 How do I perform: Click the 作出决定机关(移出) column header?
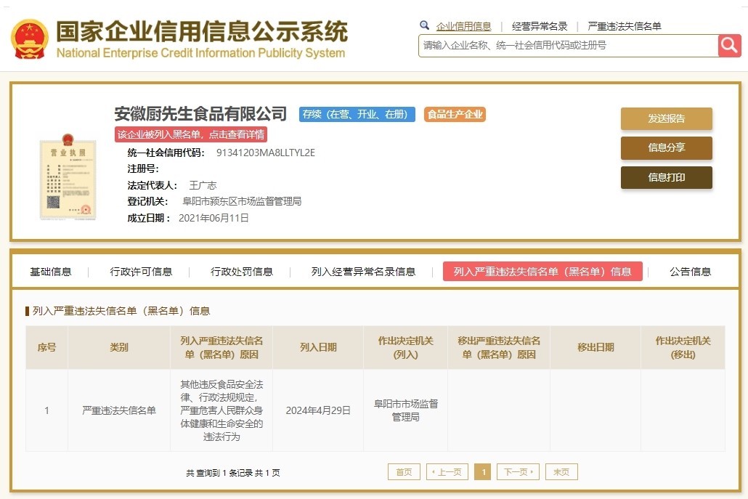pyautogui.click(x=683, y=347)
